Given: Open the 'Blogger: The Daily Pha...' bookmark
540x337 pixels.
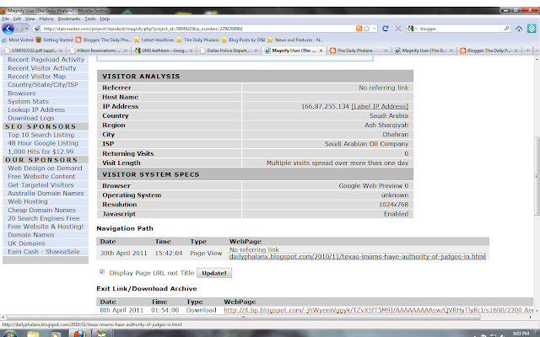Looking at the screenshot, I should (104, 40).
